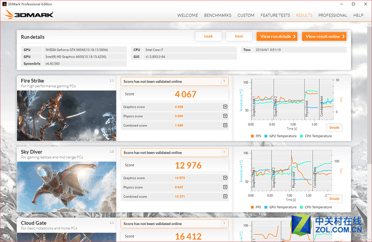Image resolution: width=372 pixels, height=242 pixels.
Task: Click the Fire Strike score 4 067
Action: click(185, 94)
